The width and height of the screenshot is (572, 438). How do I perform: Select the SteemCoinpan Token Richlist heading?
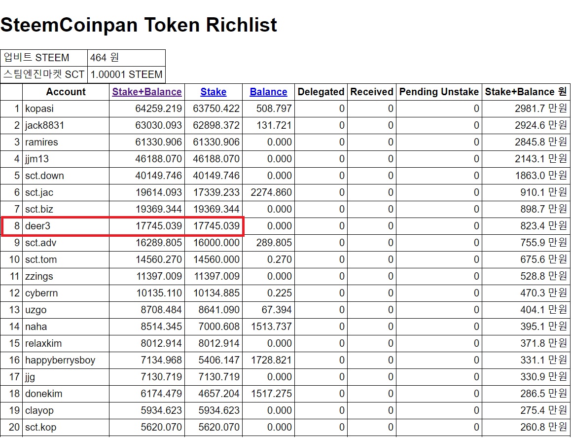click(139, 25)
